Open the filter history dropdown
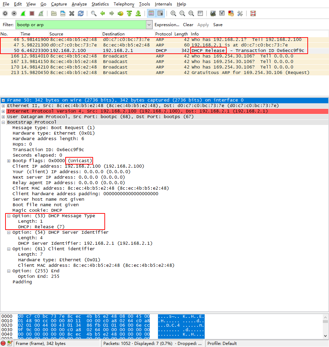This screenshot has width=329, height=347. [149, 25]
